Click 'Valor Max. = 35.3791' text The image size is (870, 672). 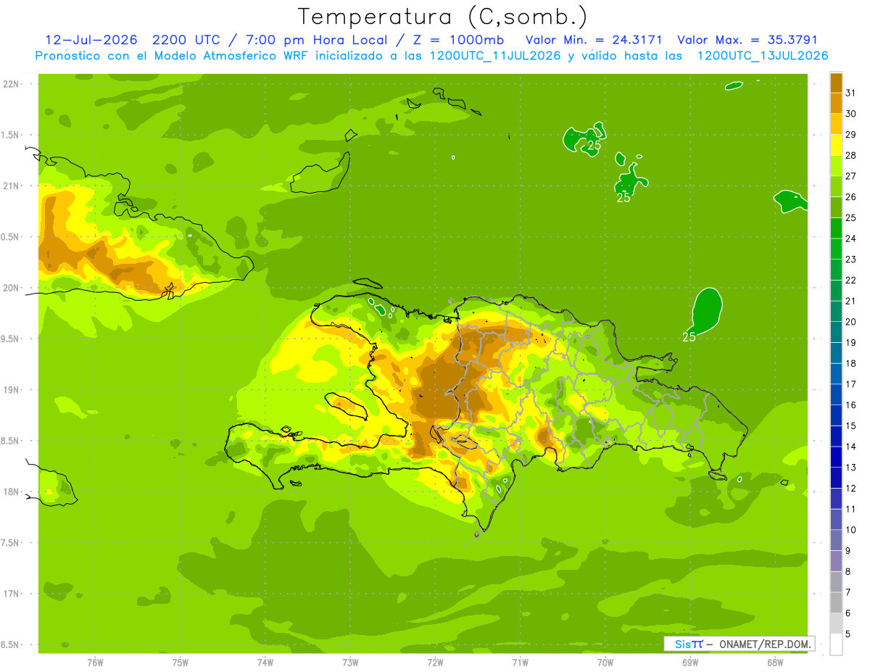[x=747, y=41]
